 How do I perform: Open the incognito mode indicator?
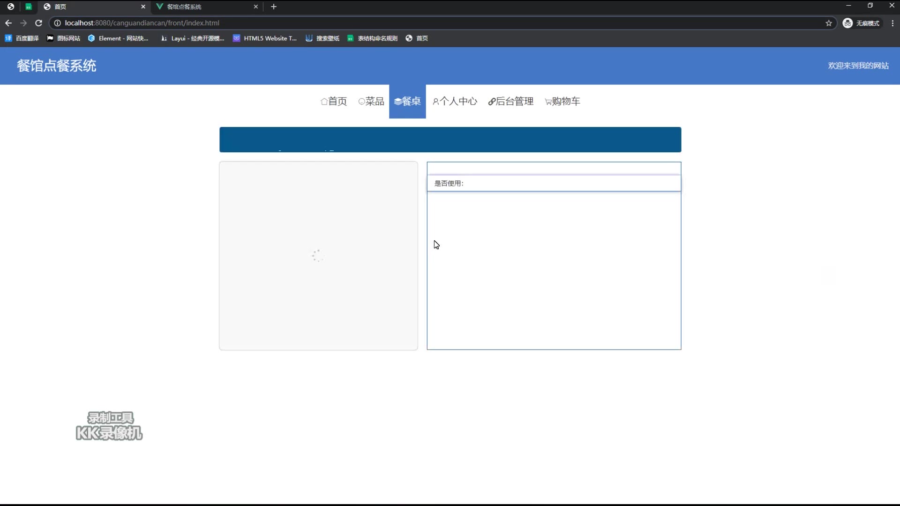(862, 23)
